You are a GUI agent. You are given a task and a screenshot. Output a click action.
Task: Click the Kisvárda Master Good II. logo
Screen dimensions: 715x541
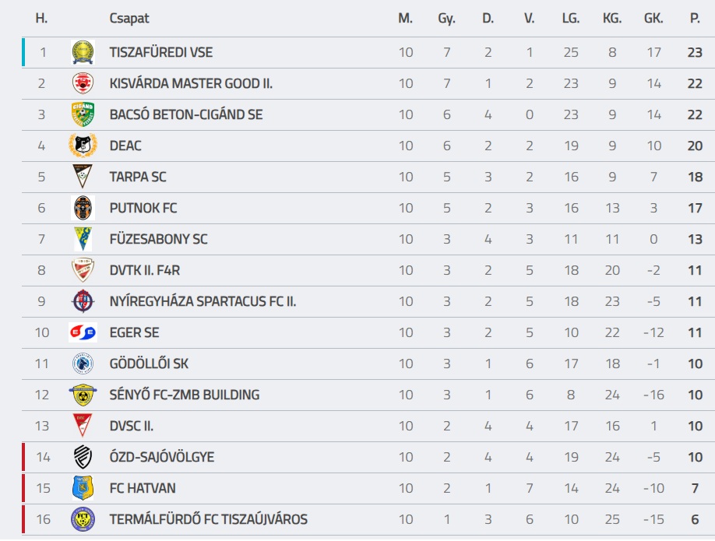click(83, 84)
